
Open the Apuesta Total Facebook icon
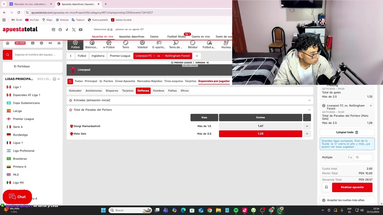tap(60, 30)
